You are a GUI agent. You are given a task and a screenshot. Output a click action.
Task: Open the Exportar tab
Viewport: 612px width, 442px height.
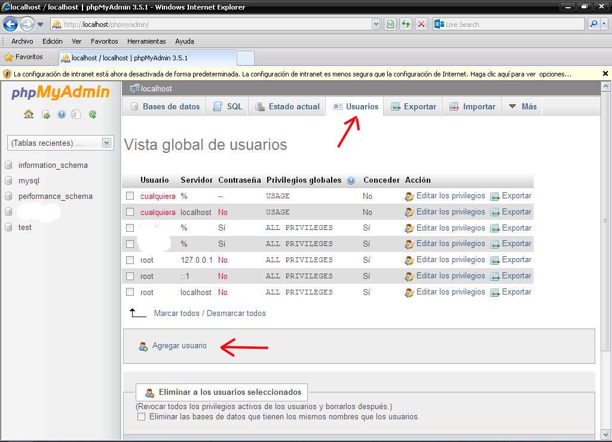414,106
